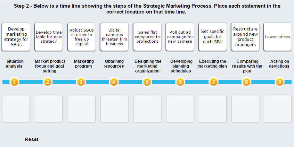This screenshot has width=294, height=147.
Task: Select timeline marker number 9
Action: click(279, 82)
